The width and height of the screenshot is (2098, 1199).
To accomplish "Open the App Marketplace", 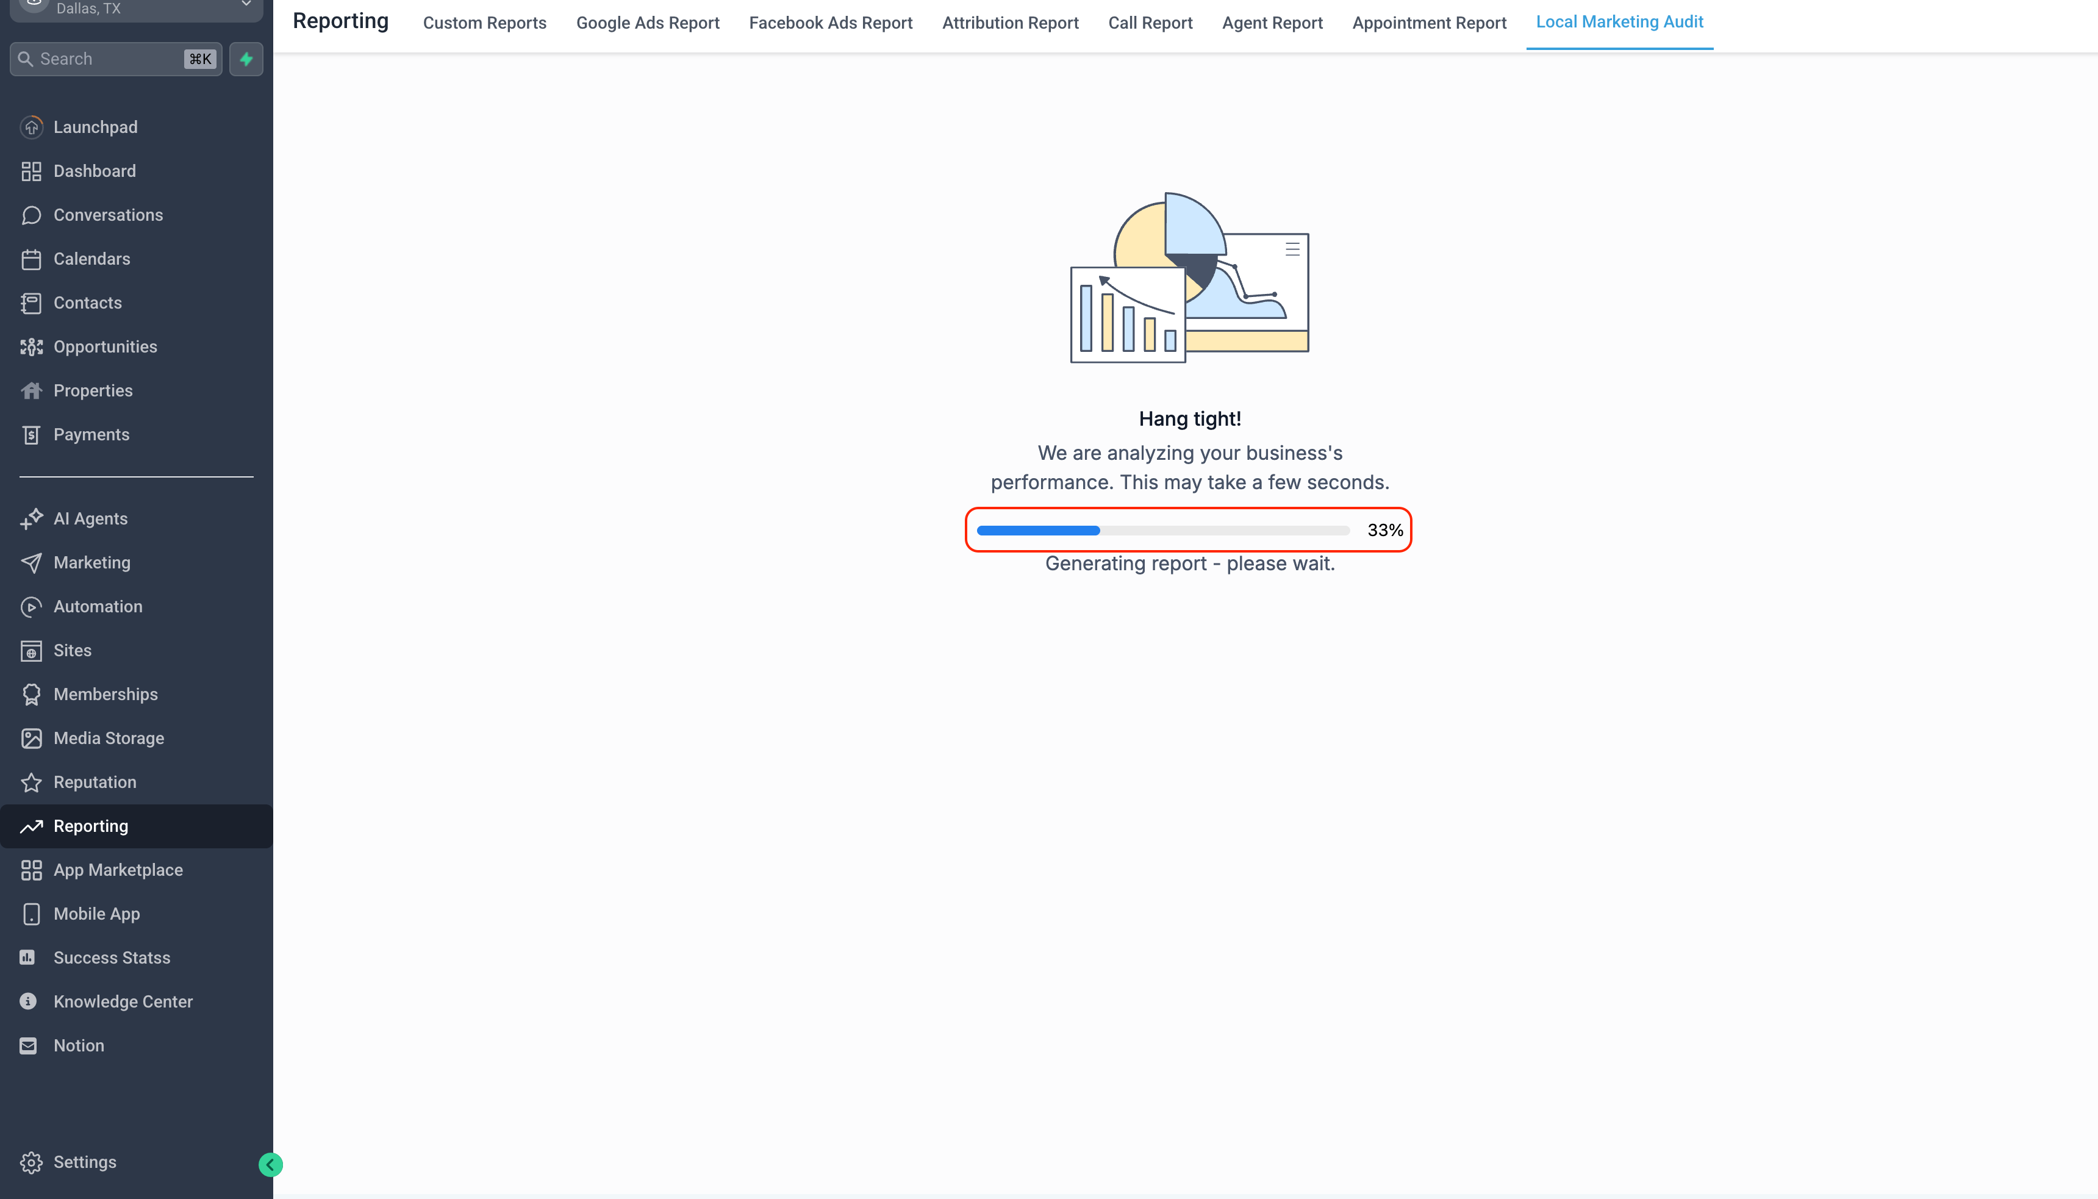I will coord(118,870).
